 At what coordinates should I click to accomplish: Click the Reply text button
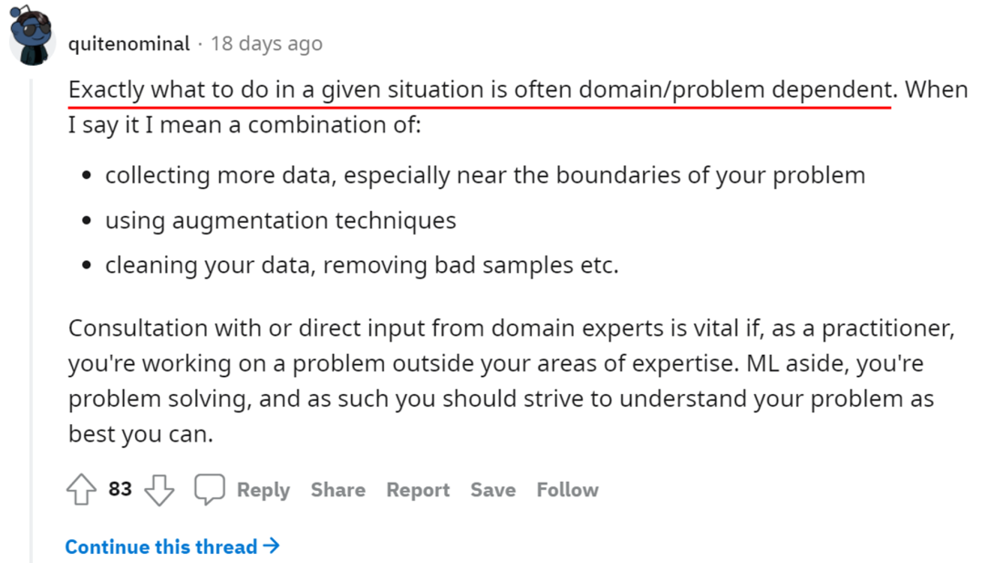pyautogui.click(x=263, y=490)
